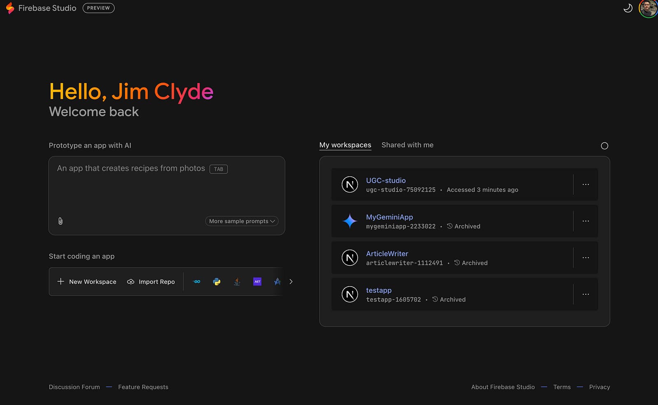This screenshot has height=405, width=658.
Task: Open the options menu for UGC-studio
Action: coord(586,185)
